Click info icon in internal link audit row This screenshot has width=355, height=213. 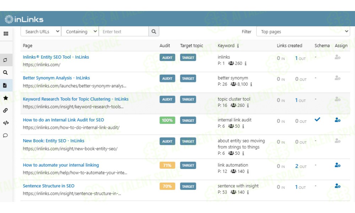(x=243, y=126)
